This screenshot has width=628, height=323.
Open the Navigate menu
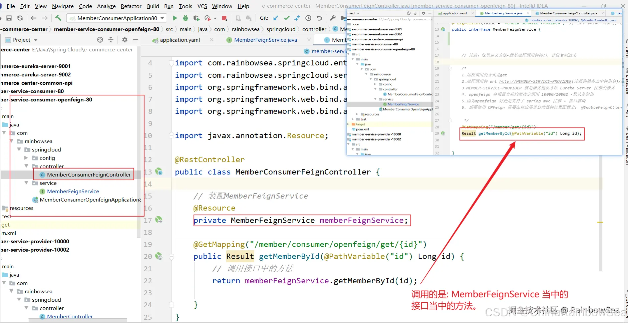(x=63, y=6)
